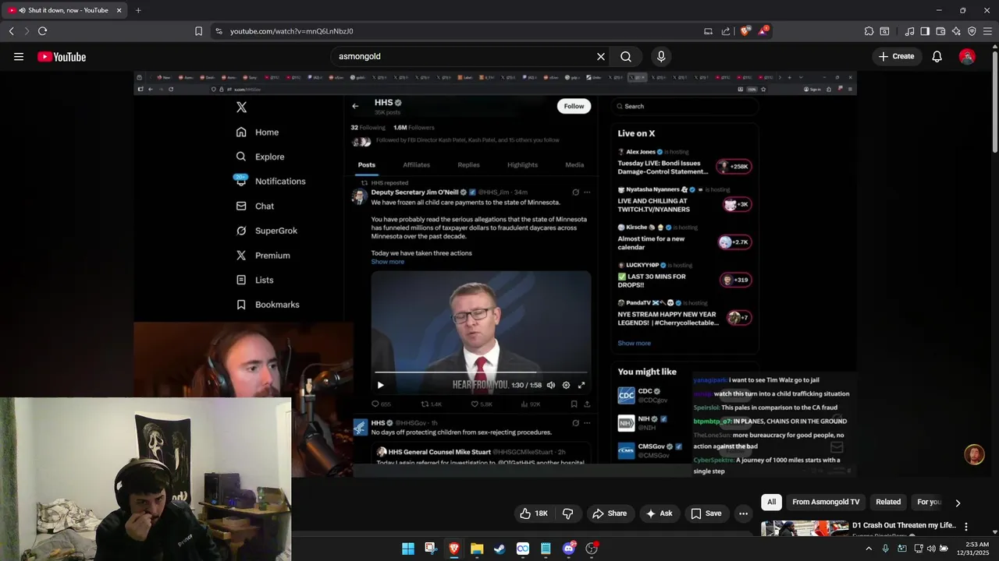The height and width of the screenshot is (561, 999).
Task: Open Brave Playlist music note icon
Action: 909,31
